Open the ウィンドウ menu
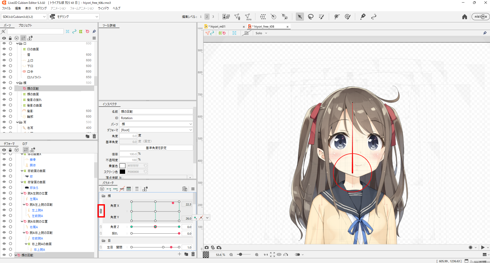 click(103, 8)
